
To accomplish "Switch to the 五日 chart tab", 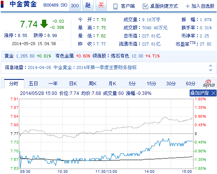I will pyautogui.click(x=34, y=84).
